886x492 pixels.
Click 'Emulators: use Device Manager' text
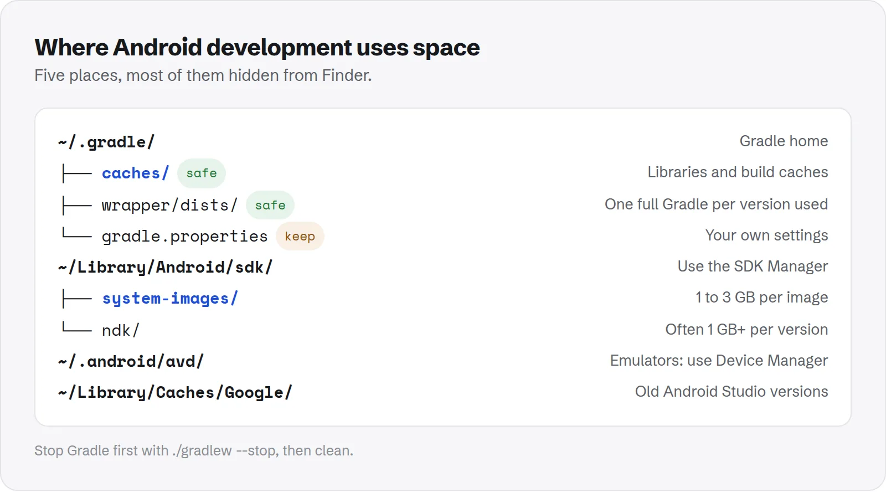[719, 361]
